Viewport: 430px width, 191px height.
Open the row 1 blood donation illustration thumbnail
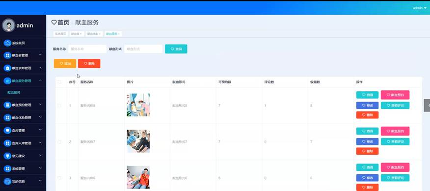[138, 105]
